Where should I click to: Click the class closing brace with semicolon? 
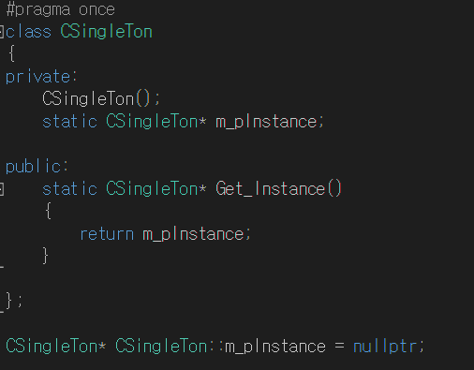(14, 301)
